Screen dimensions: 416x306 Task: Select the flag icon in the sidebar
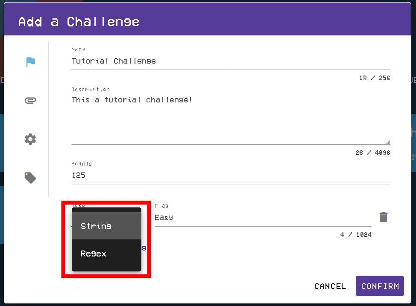coord(30,61)
